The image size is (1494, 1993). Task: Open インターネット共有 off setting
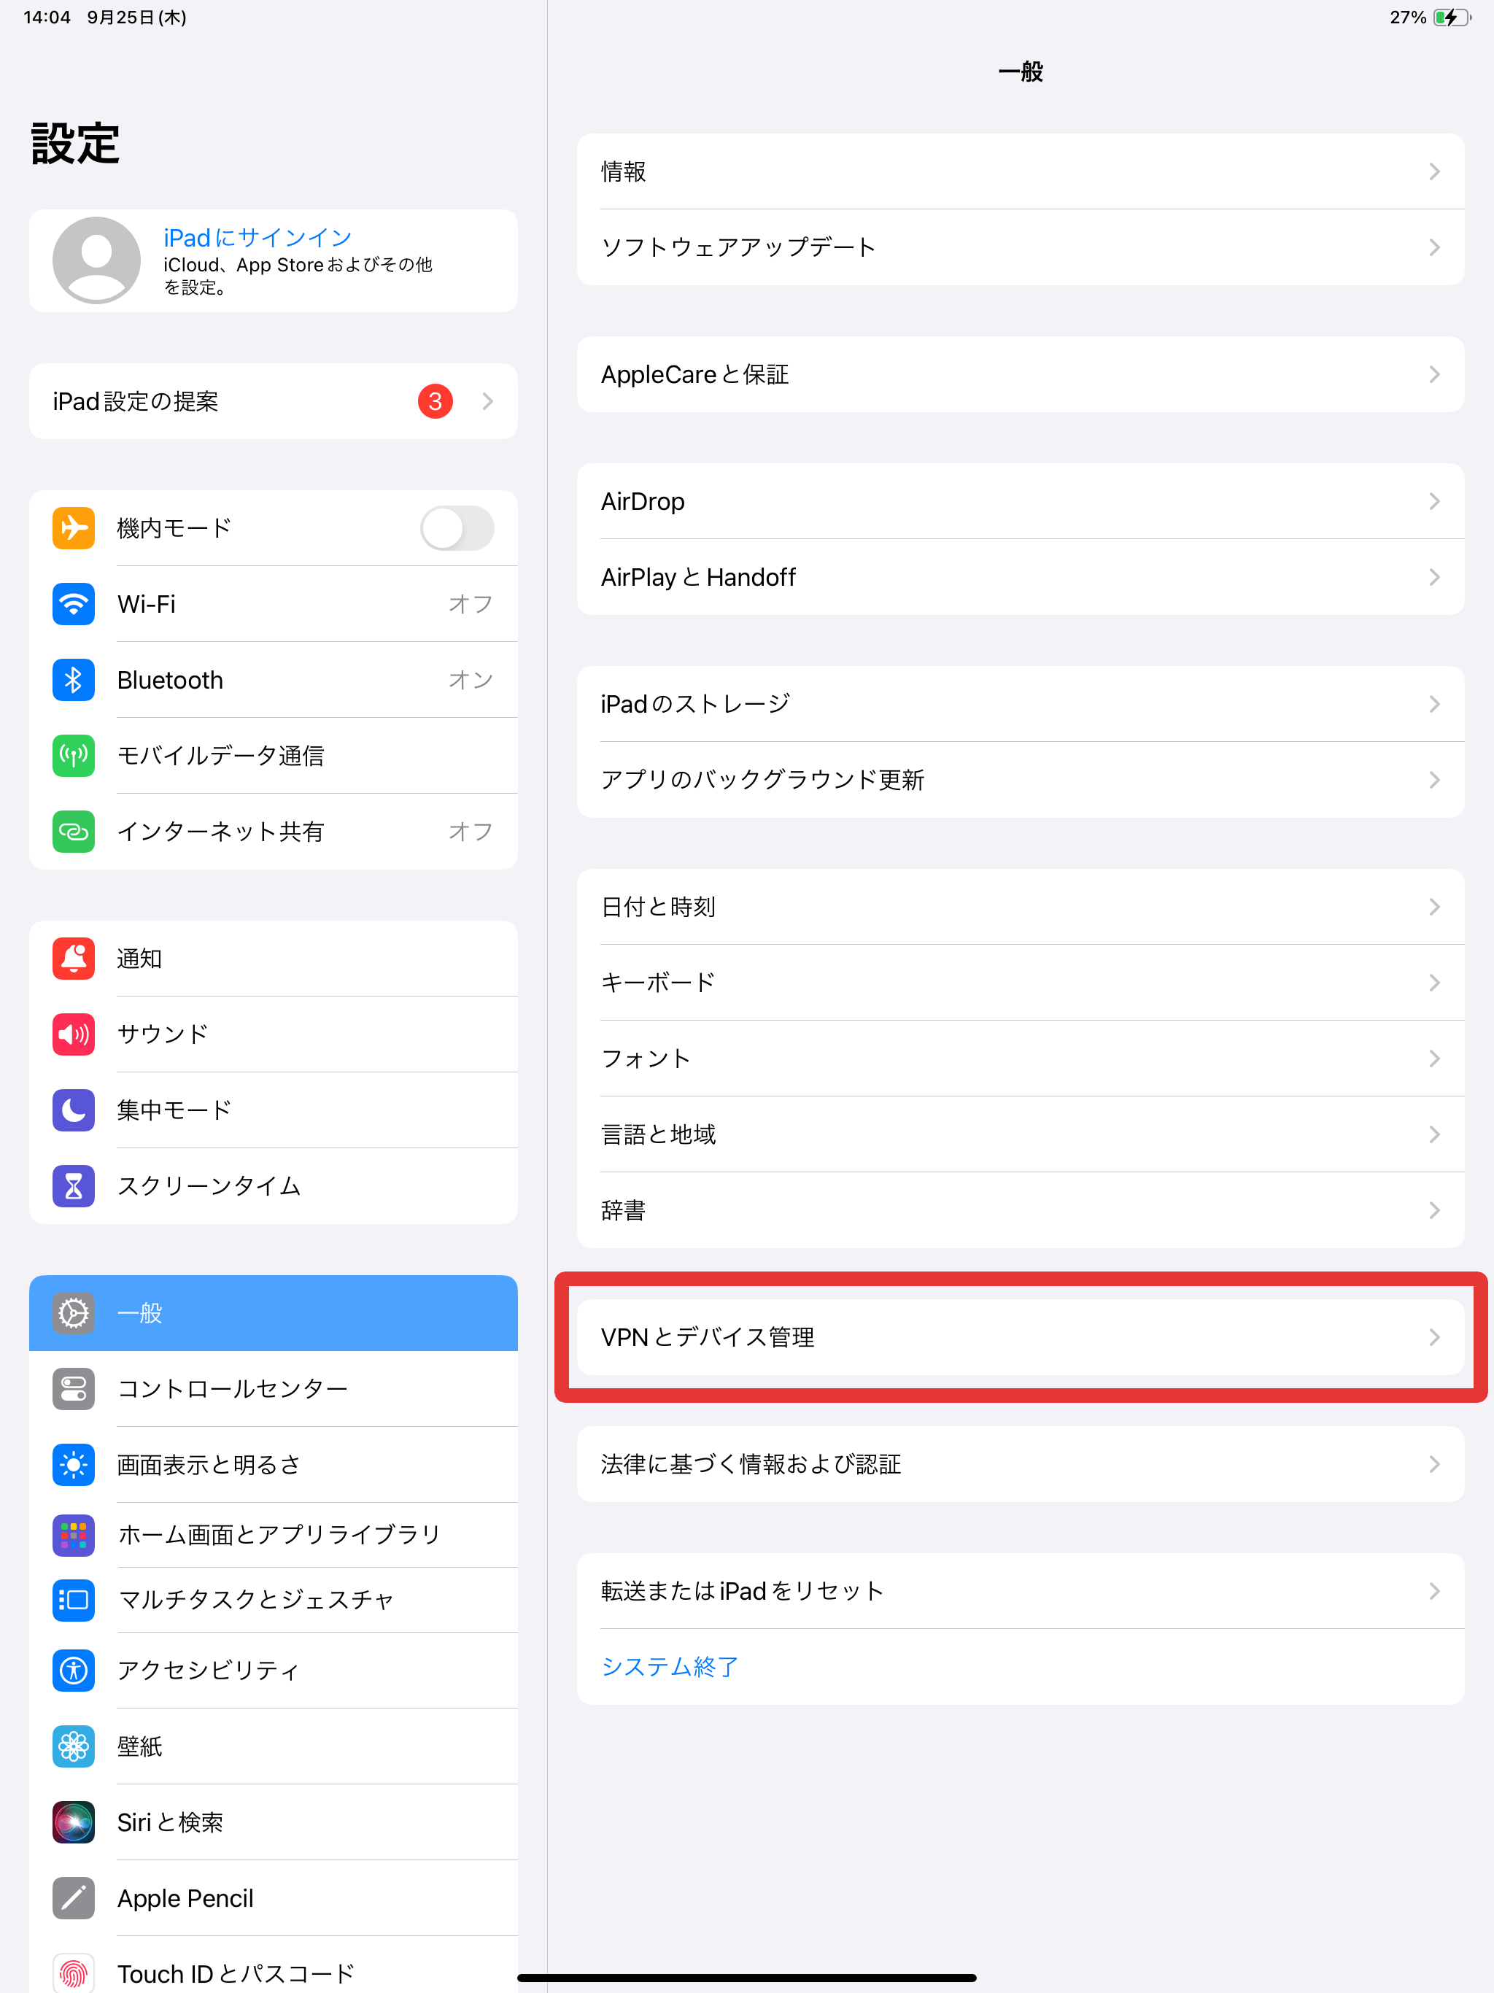273,832
